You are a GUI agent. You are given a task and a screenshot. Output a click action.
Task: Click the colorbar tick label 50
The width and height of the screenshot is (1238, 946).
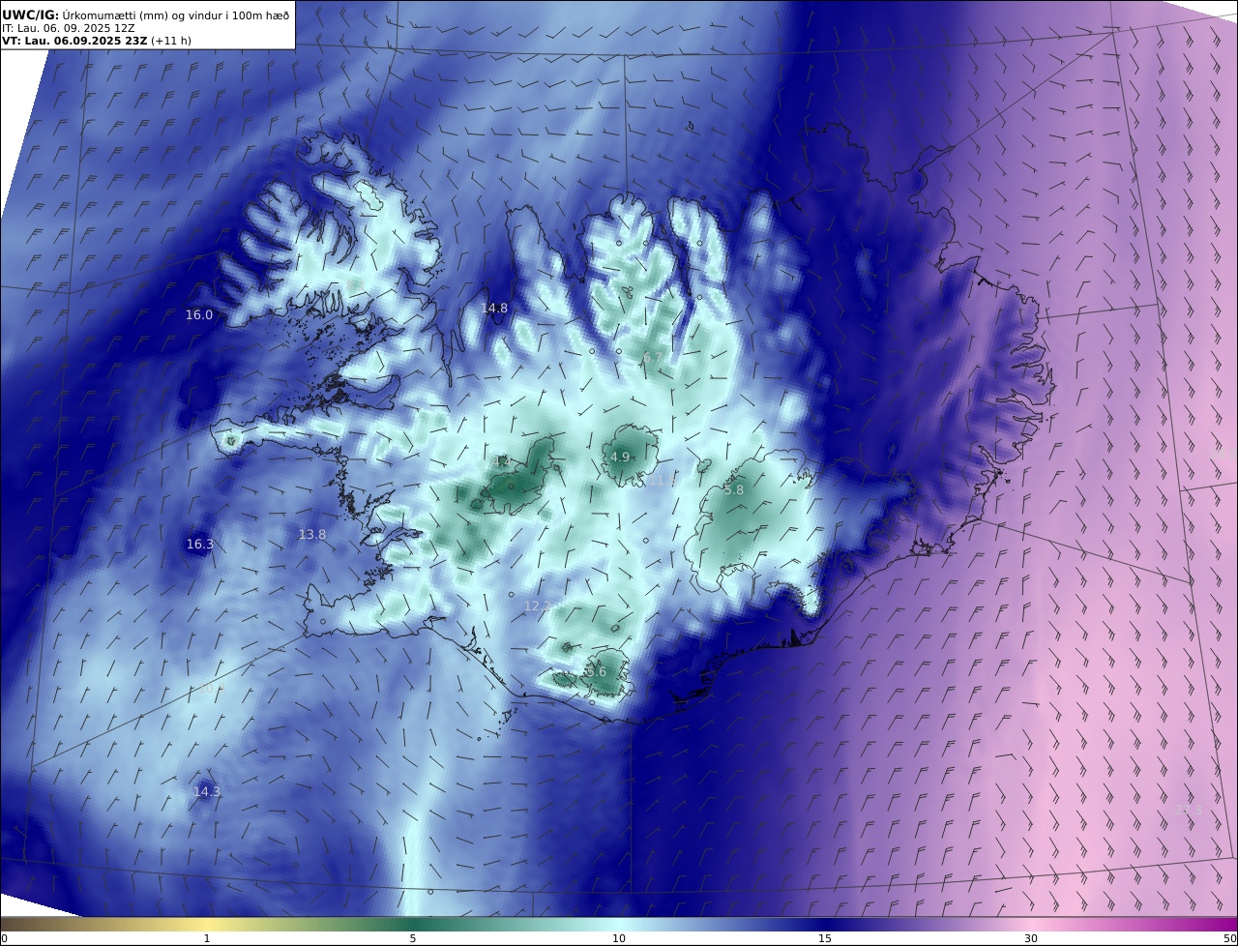pos(1229,938)
